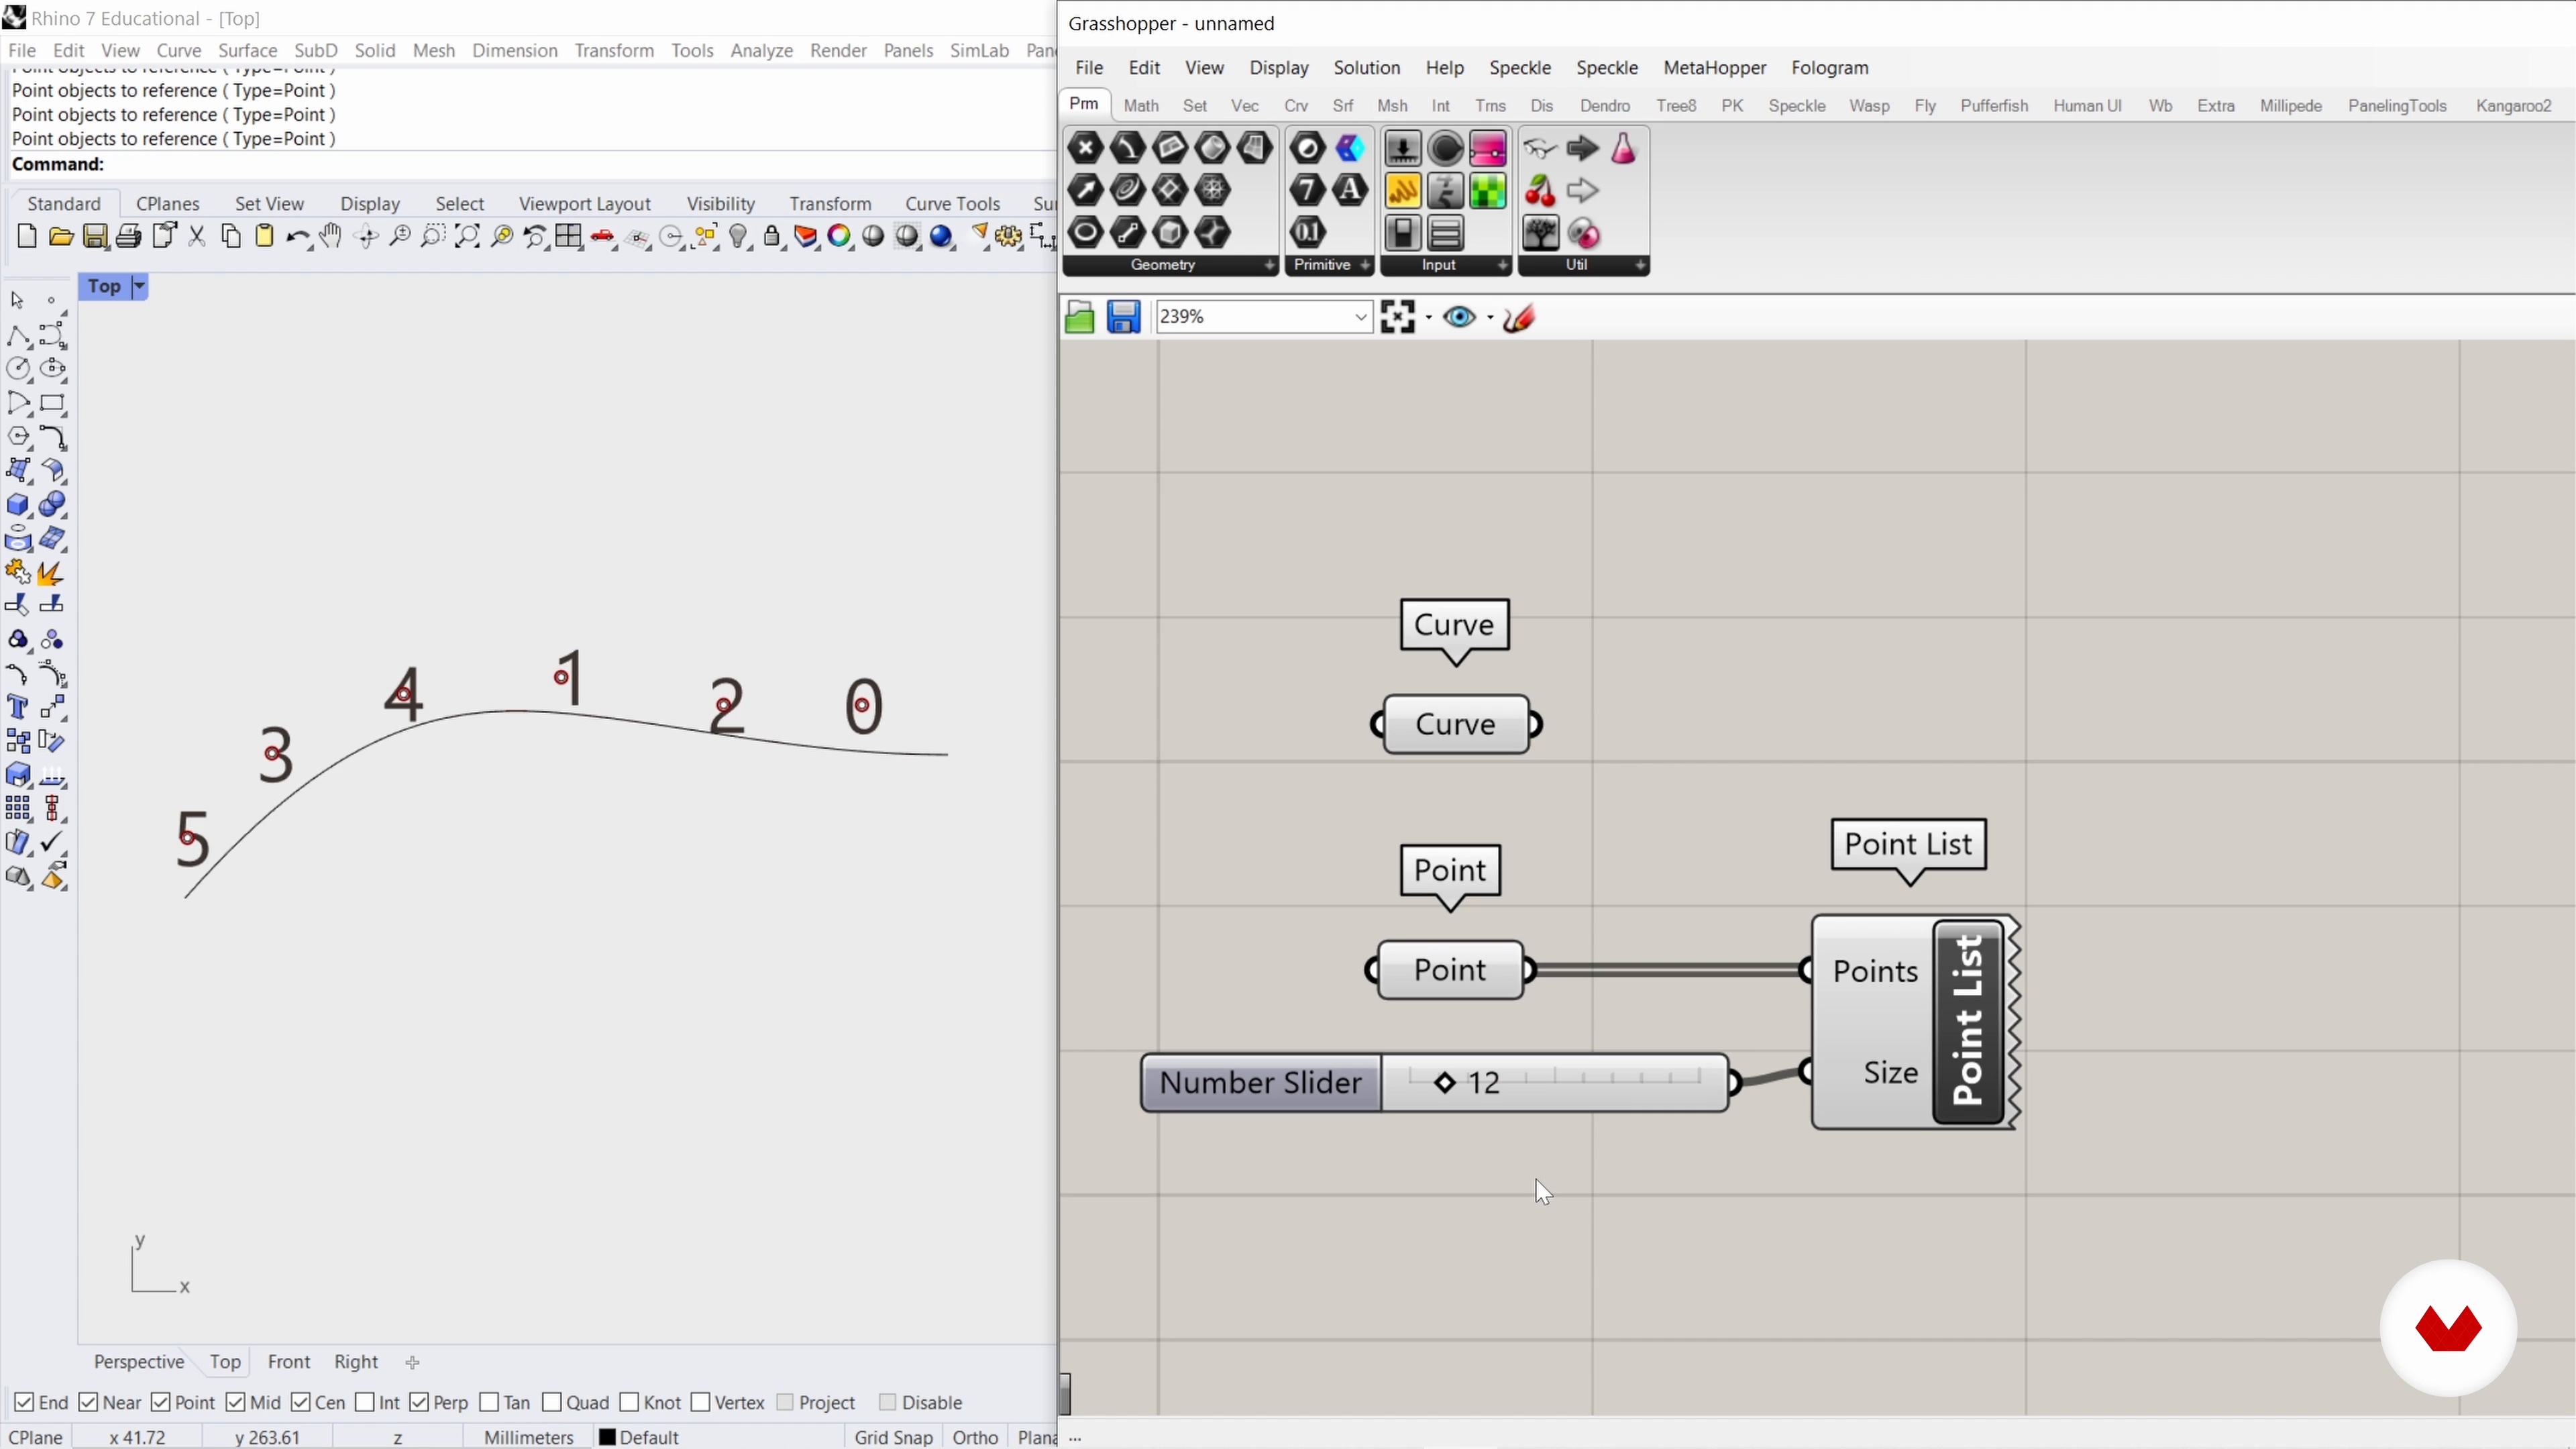Select the yellow Graph Mapper icon
Screen dimensions: 2576x1449
click(x=1403, y=190)
